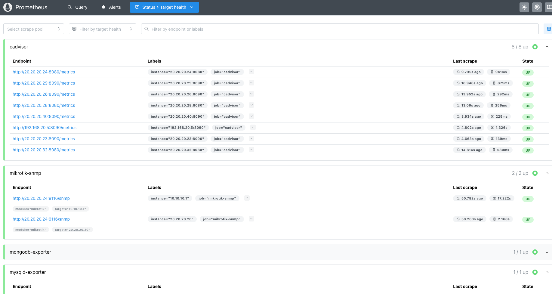Expand labels for 20.20.20.28:8080 target
This screenshot has height=294, width=552.
pos(251,105)
